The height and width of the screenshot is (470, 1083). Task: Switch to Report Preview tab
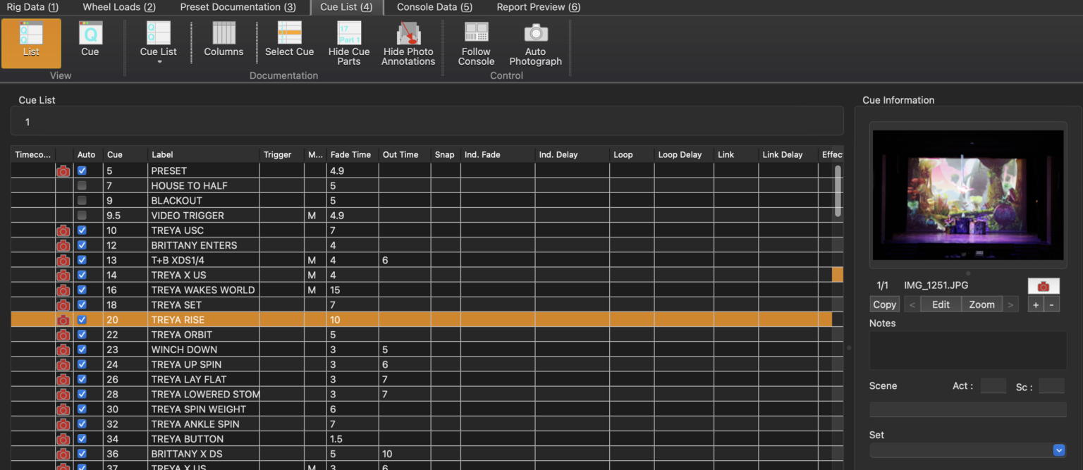coord(538,7)
